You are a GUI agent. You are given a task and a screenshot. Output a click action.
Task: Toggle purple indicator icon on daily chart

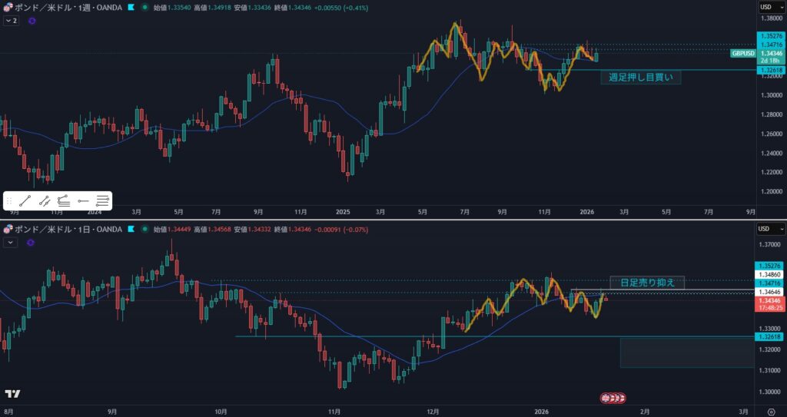[30, 242]
